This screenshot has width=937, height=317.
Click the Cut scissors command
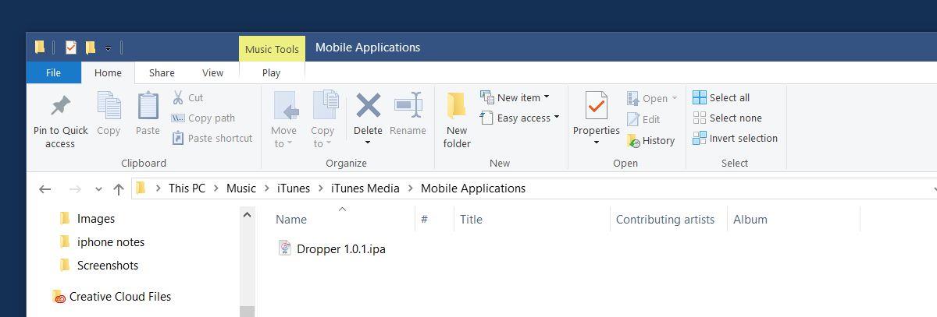187,97
